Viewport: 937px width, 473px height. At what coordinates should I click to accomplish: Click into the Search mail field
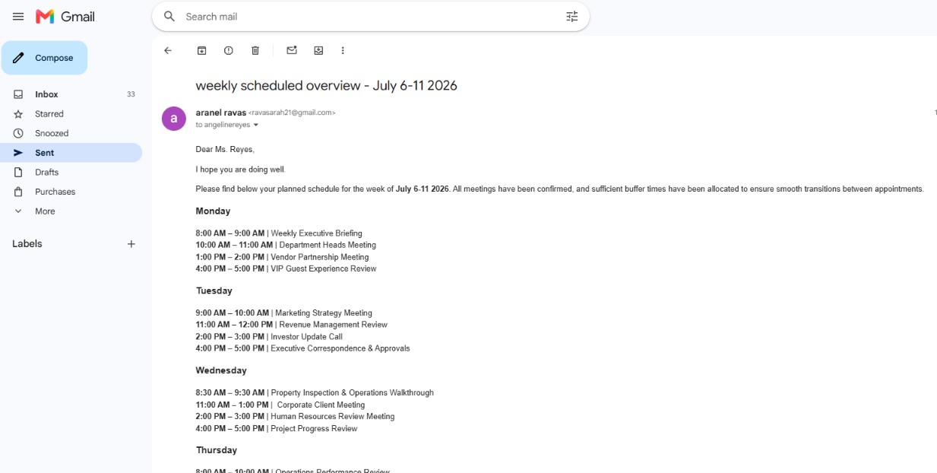coord(371,17)
